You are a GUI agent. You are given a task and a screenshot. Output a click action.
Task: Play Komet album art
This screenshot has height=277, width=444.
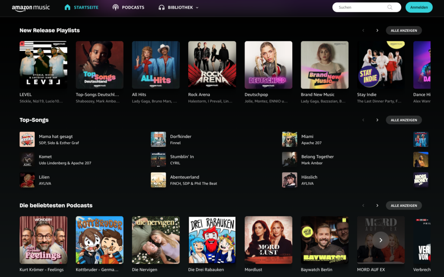(27, 160)
